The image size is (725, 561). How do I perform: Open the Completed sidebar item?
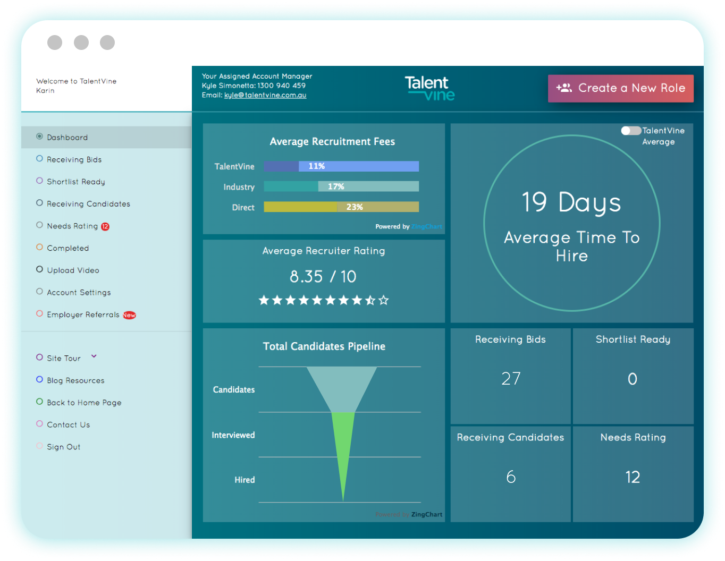coord(68,248)
